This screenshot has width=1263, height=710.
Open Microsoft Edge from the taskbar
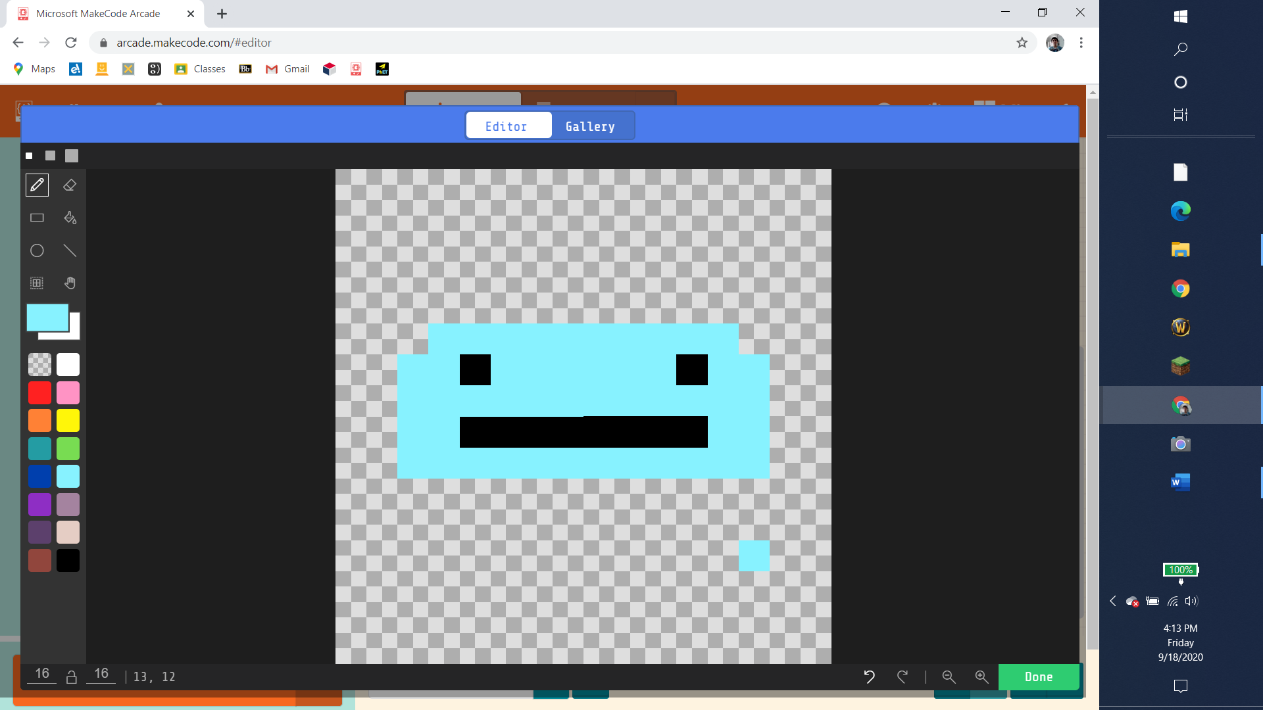(1180, 211)
